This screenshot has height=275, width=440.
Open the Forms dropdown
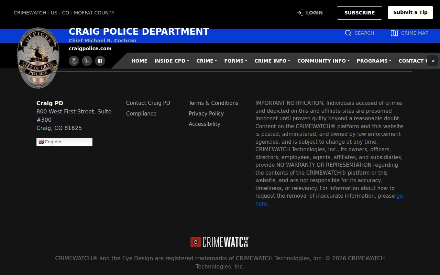click(236, 61)
